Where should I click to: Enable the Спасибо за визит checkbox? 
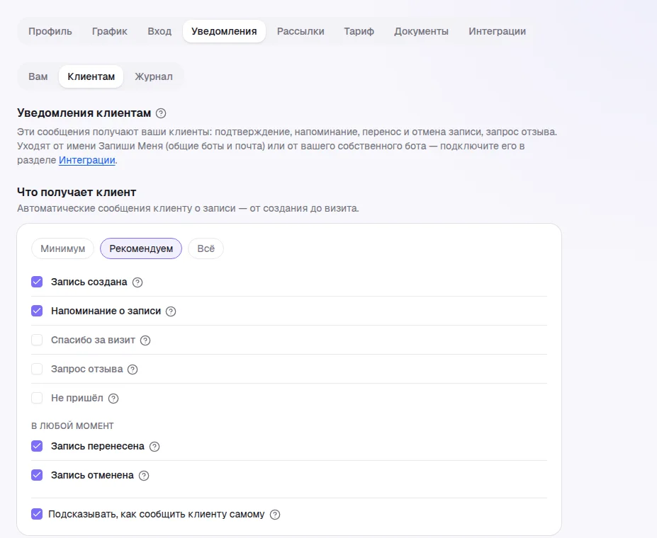(37, 340)
